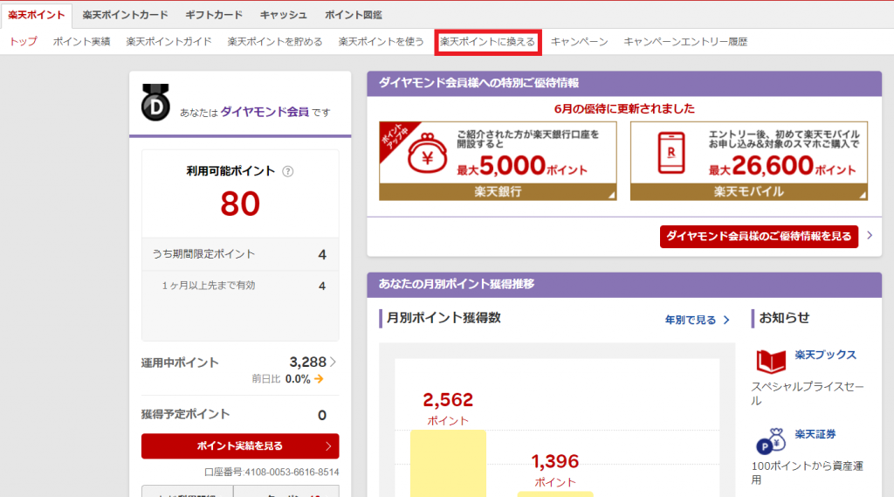This screenshot has height=497, width=894.
Task: Click the 1,396 point chart bar
Action: 555,494
